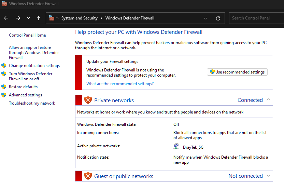
Task: Open Advanced settings link
Action: [x=25, y=95]
